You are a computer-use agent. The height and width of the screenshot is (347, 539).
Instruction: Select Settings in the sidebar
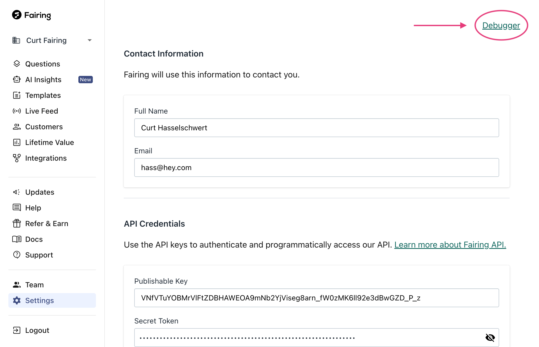click(39, 300)
